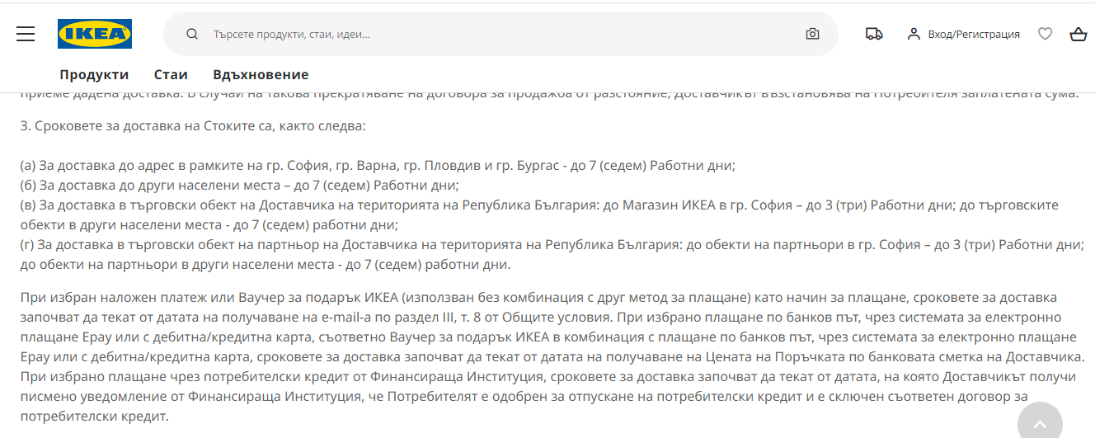Click text "3. Сроковете за доставка на Стоките са, както следва:"
The image size is (1095, 438).
point(192,126)
